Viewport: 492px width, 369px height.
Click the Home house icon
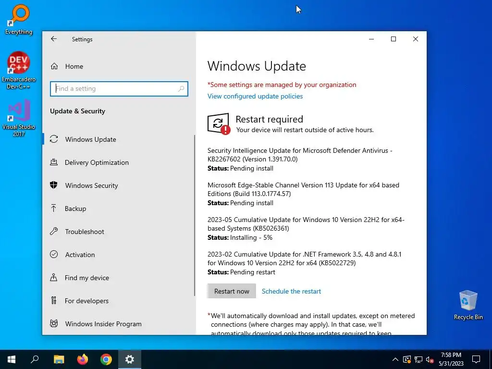[x=54, y=66]
